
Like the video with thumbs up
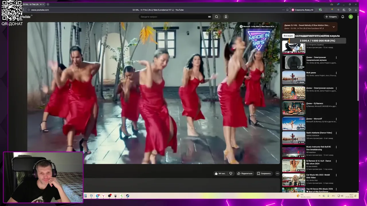[220, 173]
